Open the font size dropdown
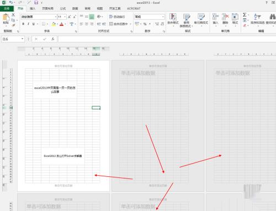This screenshot has height=211, width=276. (x=65, y=17)
